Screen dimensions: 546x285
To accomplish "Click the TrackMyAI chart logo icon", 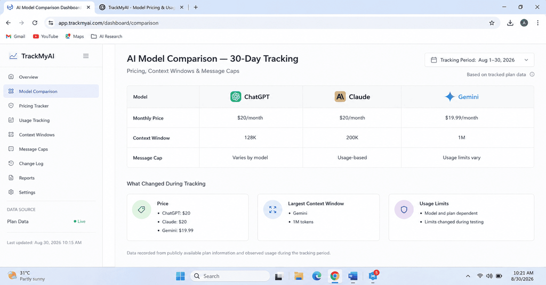I will pos(13,56).
